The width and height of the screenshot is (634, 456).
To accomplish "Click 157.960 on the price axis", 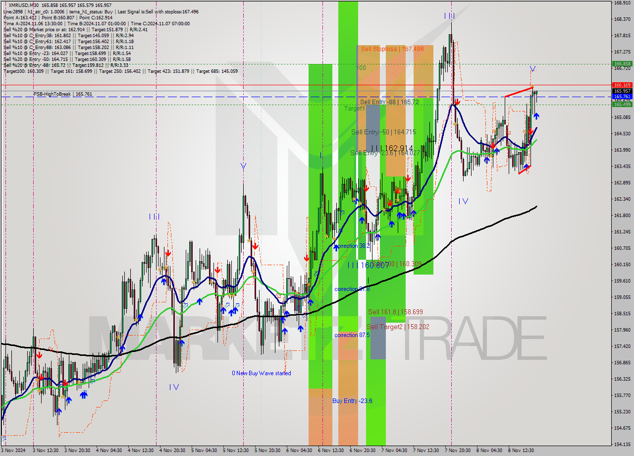I will point(622,330).
